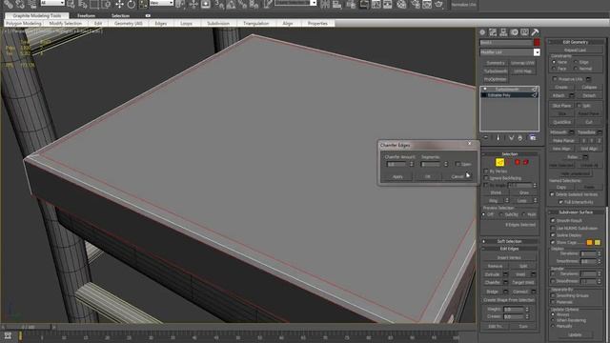
Task: Click the Insert Vertex button
Action: [x=509, y=257]
